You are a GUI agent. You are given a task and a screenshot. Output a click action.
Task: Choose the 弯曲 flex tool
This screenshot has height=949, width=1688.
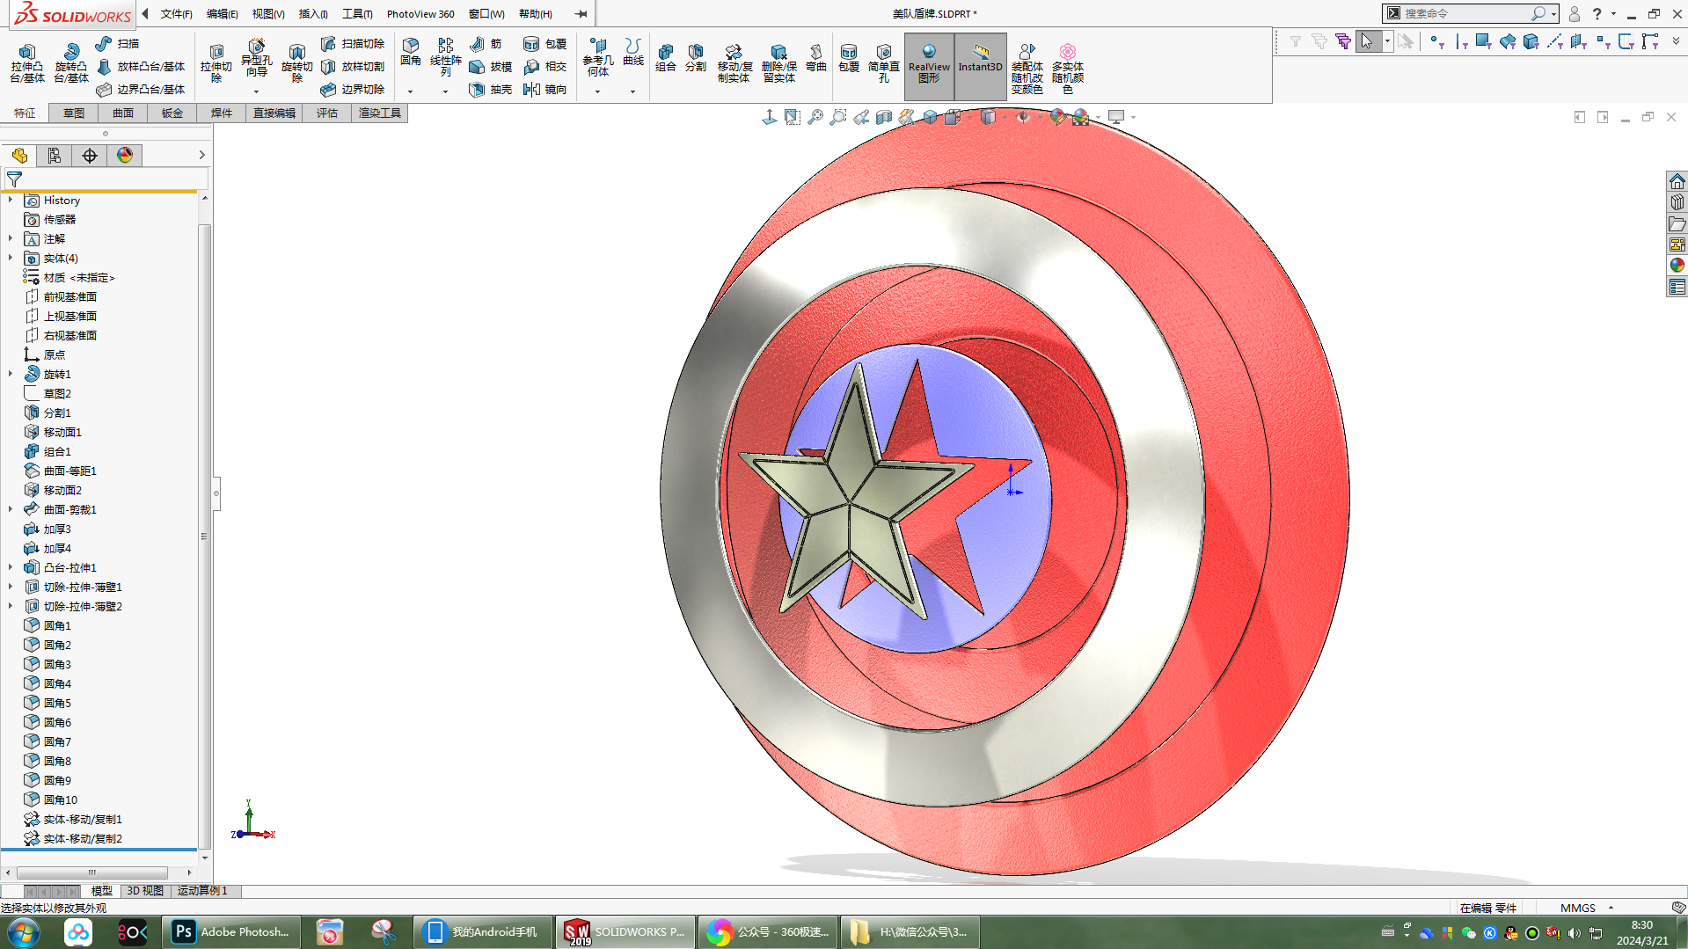(x=816, y=58)
